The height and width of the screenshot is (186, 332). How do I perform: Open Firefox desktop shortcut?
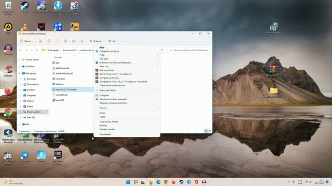pyautogui.click(x=8, y=92)
